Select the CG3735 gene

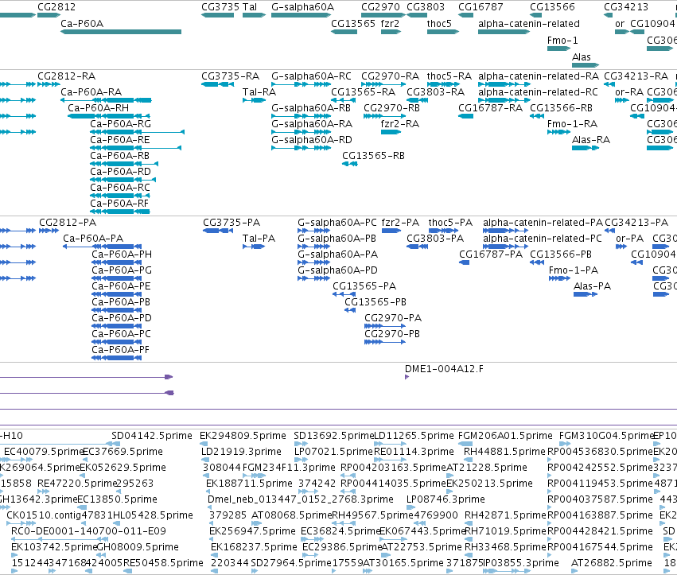coord(218,15)
